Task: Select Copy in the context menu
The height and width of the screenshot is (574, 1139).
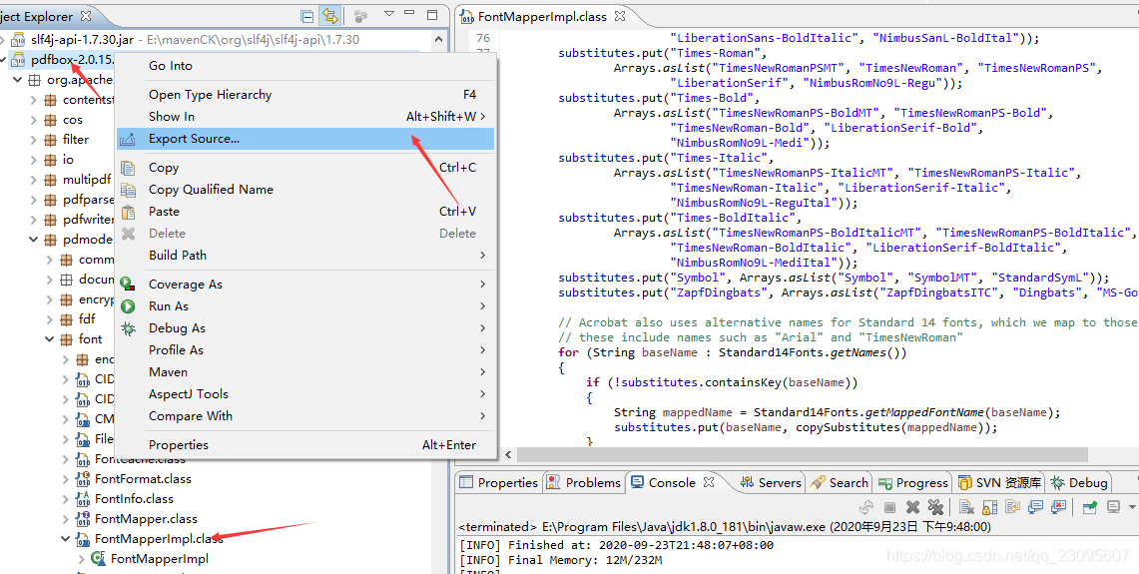Action: point(305,167)
